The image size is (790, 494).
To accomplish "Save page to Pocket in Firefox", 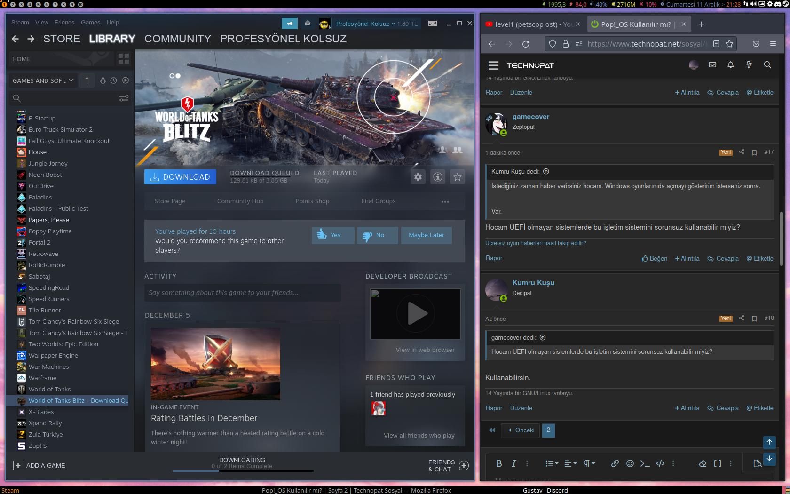I will pos(756,44).
